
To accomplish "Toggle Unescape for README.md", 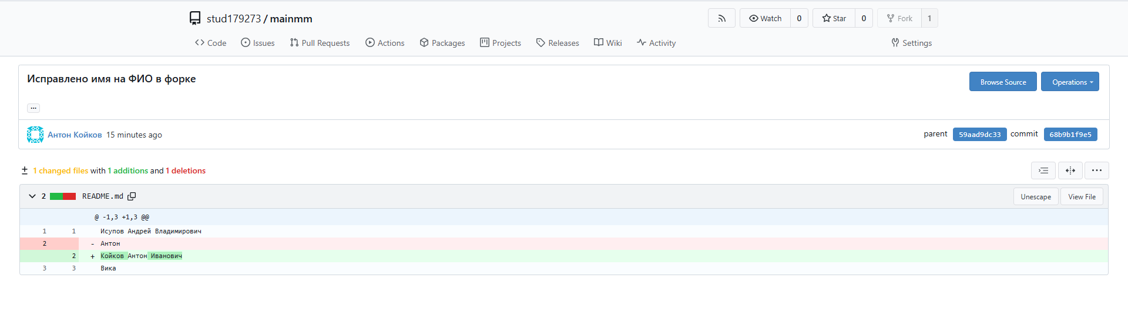I will 1035,196.
